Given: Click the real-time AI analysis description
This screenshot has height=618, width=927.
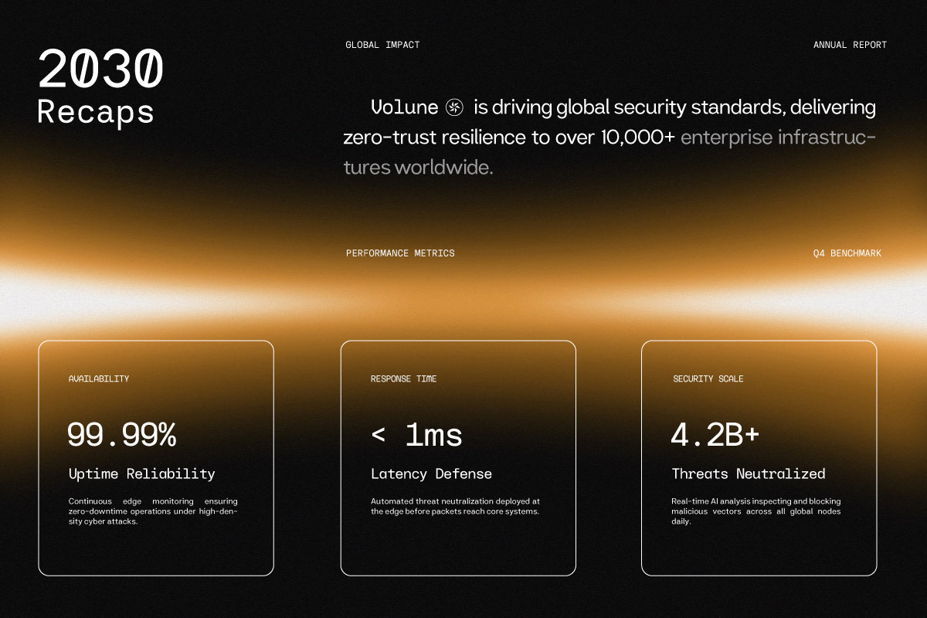Looking at the screenshot, I should click(756, 511).
